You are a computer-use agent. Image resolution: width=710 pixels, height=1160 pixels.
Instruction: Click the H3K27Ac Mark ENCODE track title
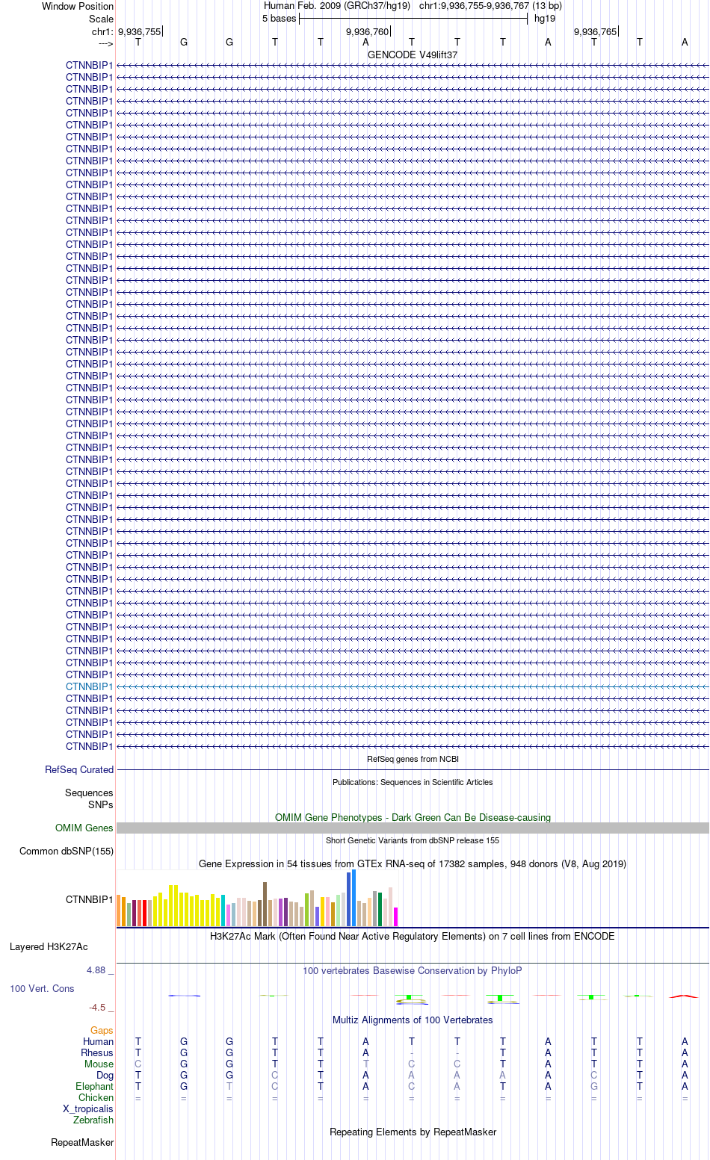pos(413,936)
